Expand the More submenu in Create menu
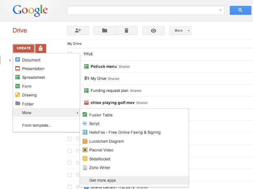The width and height of the screenshot is (253, 189). click(x=46, y=113)
